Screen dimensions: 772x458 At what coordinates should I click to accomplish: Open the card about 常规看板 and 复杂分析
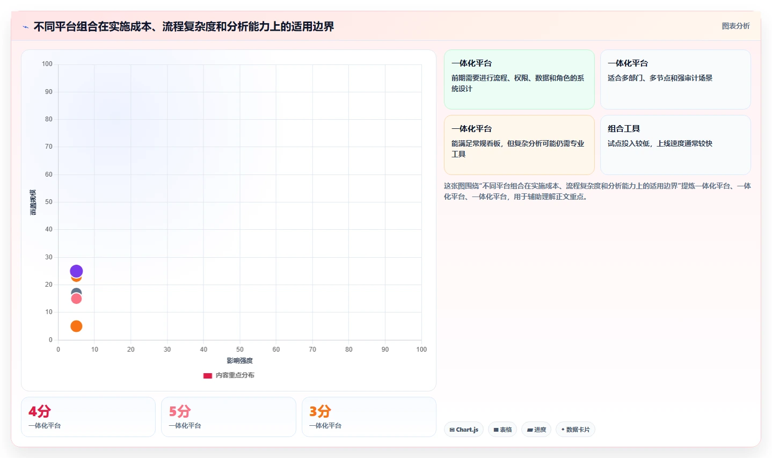click(519, 145)
